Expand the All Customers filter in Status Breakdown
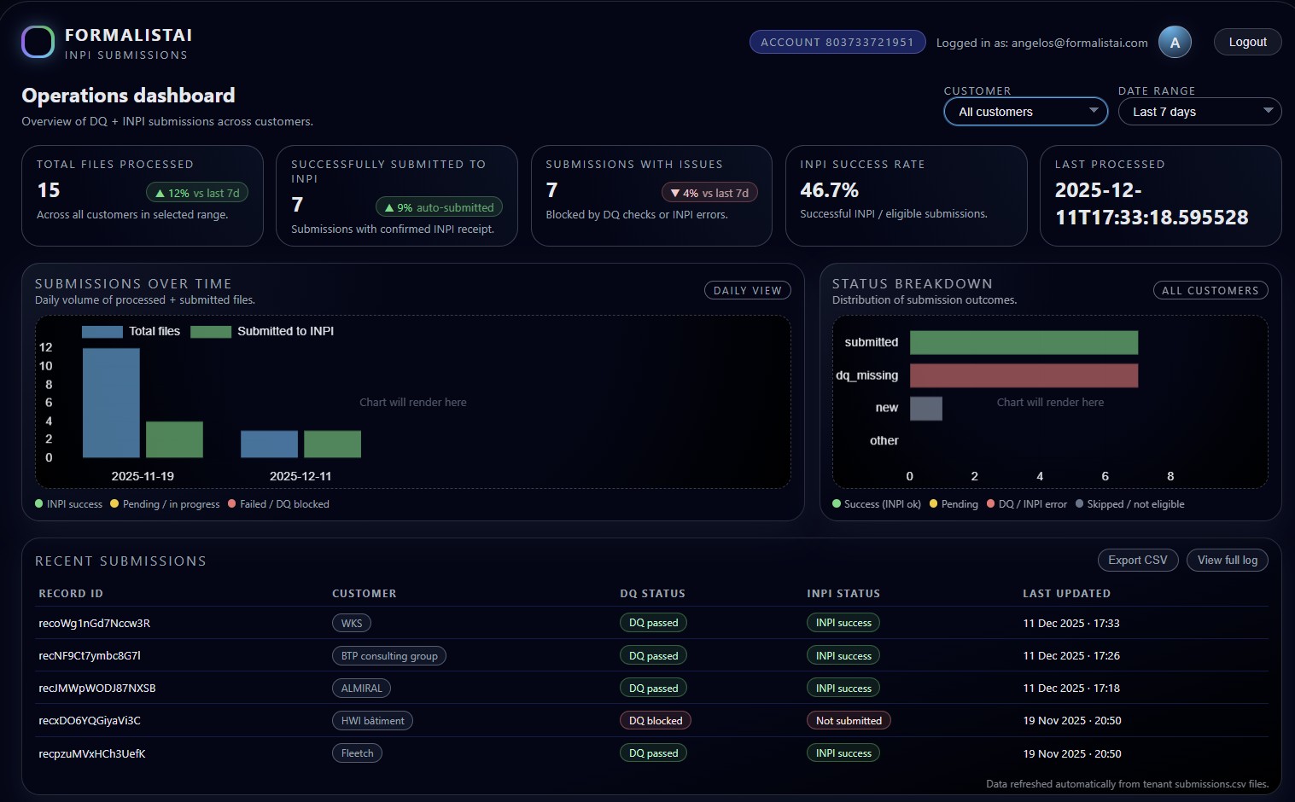The image size is (1295, 802). click(1210, 290)
